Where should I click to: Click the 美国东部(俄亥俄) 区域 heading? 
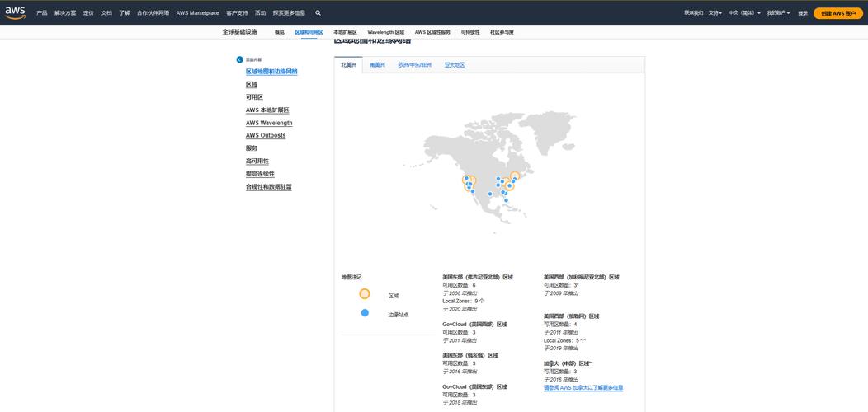(470, 356)
